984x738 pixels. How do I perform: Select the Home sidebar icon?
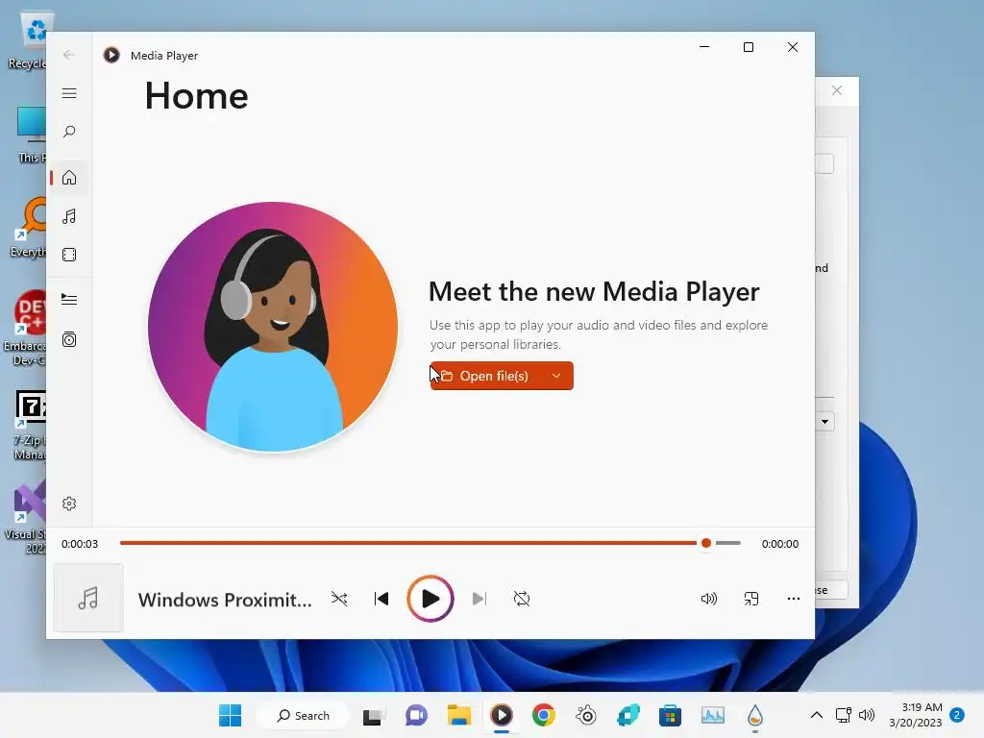pos(69,178)
